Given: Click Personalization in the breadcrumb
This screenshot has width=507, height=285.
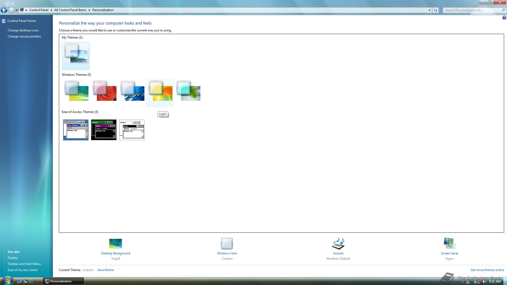Looking at the screenshot, I should (103, 10).
